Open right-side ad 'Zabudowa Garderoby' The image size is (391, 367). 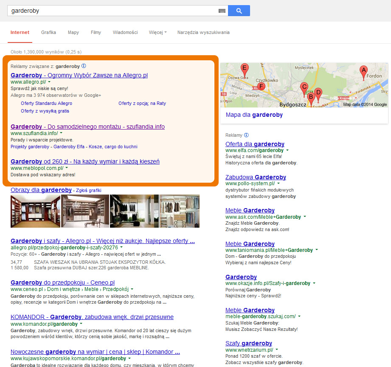256,177
